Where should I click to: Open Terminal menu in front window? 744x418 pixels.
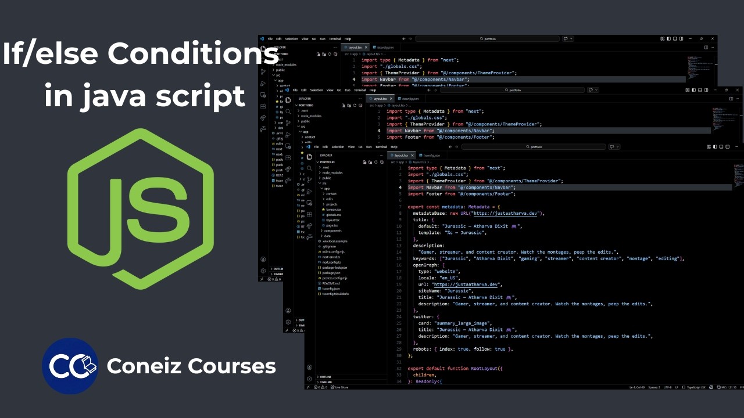pyautogui.click(x=381, y=147)
